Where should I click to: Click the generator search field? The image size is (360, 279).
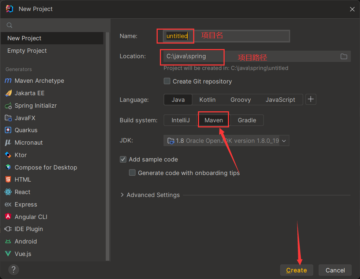point(56,25)
